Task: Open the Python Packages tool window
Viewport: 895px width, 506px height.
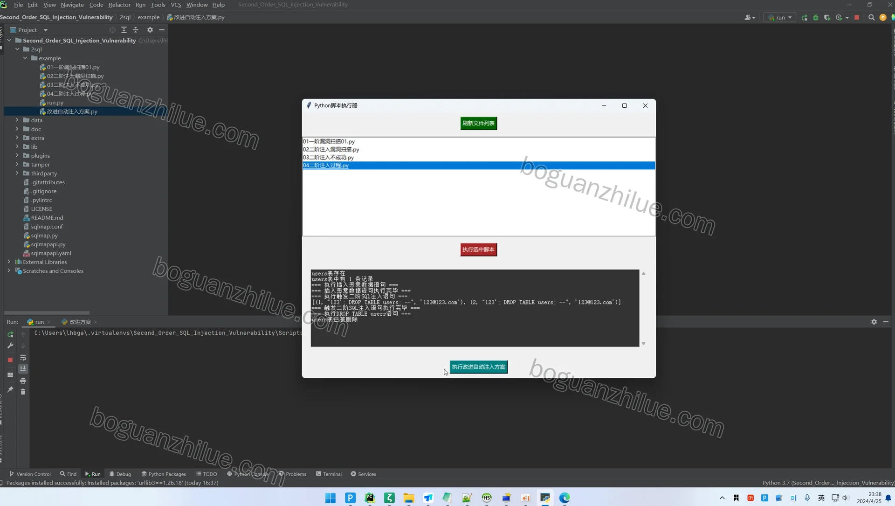Action: (x=164, y=474)
